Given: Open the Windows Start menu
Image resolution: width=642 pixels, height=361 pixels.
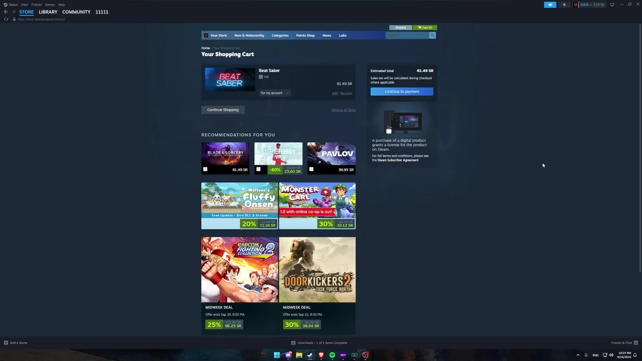Looking at the screenshot, I should (277, 355).
